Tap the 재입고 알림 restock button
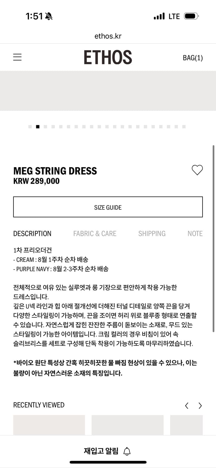The width and height of the screenshot is (216, 468). coord(101,451)
